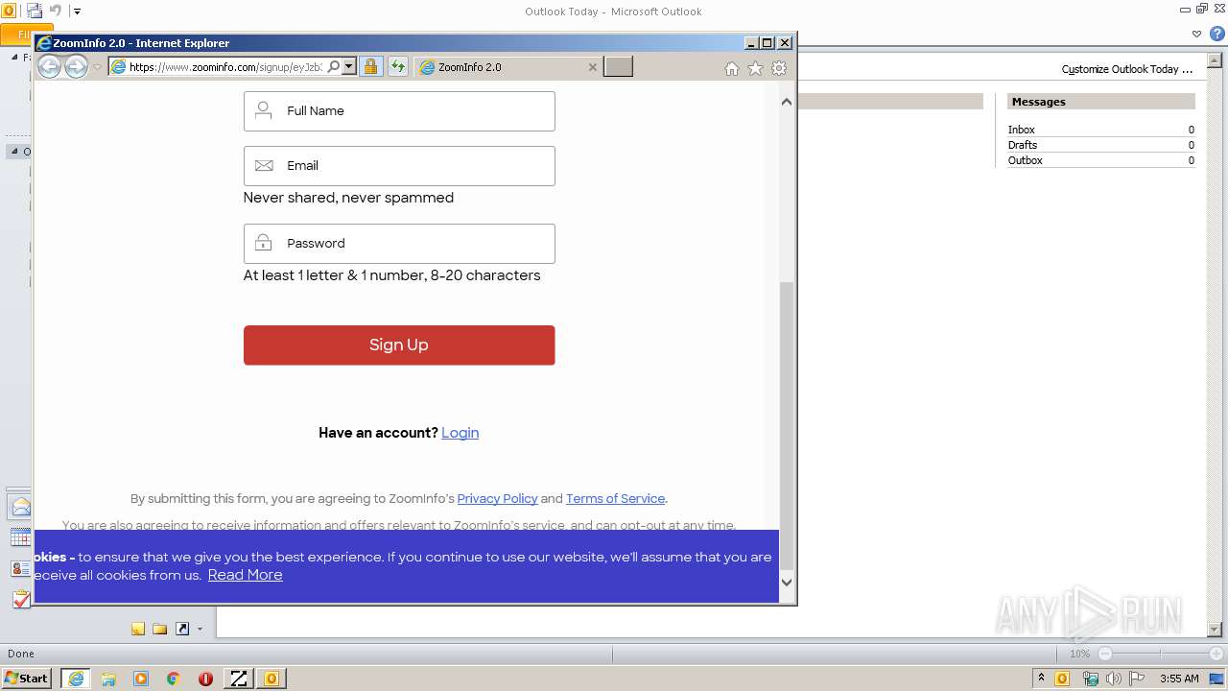Click Internet Explorer taskbar button
This screenshot has height=691, width=1228.
pos(76,679)
